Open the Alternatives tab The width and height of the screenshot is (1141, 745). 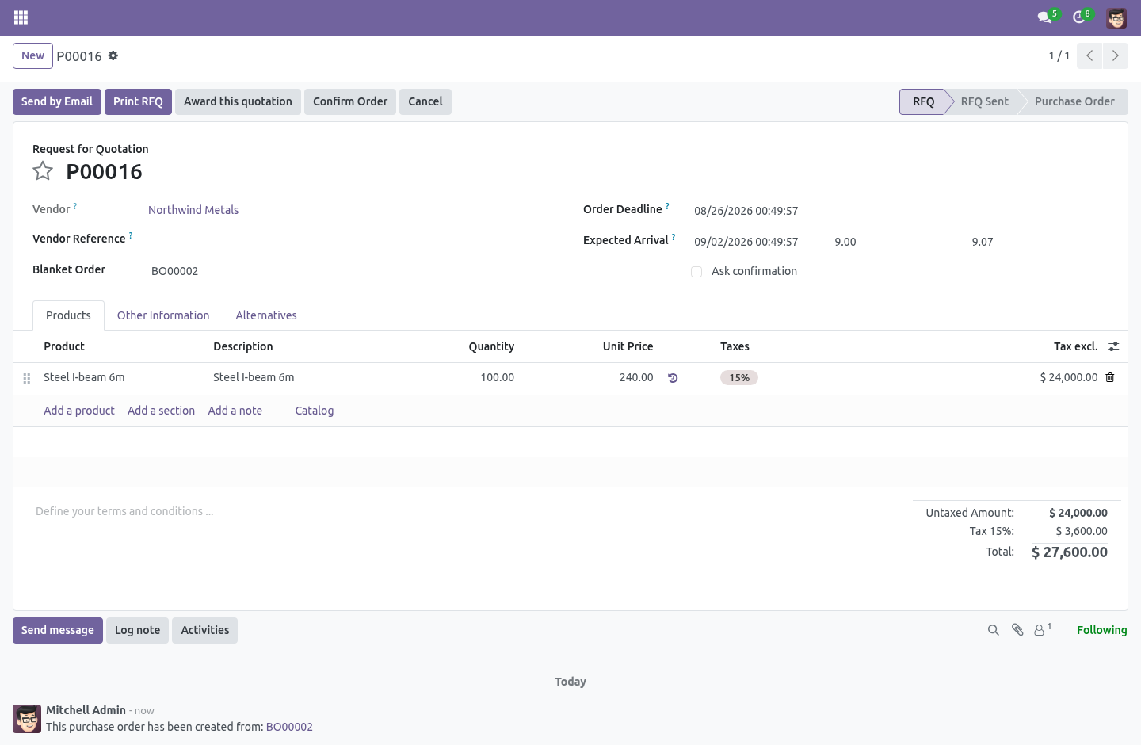266,315
